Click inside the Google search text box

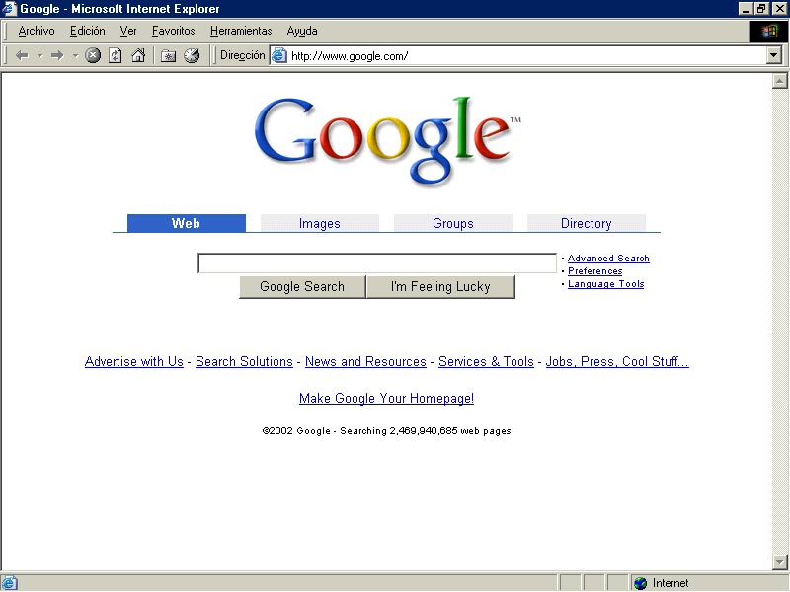point(377,263)
